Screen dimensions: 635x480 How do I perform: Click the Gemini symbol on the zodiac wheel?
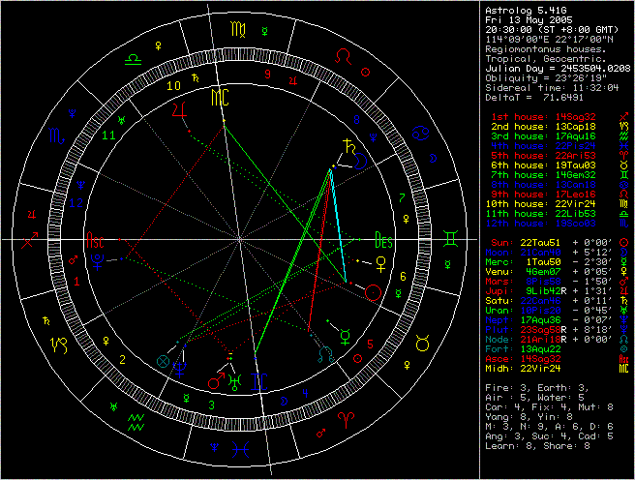click(x=451, y=237)
